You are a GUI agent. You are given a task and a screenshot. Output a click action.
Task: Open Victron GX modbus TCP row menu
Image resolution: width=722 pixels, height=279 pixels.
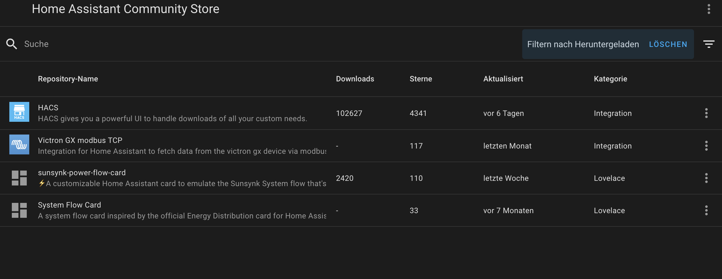coord(706,146)
